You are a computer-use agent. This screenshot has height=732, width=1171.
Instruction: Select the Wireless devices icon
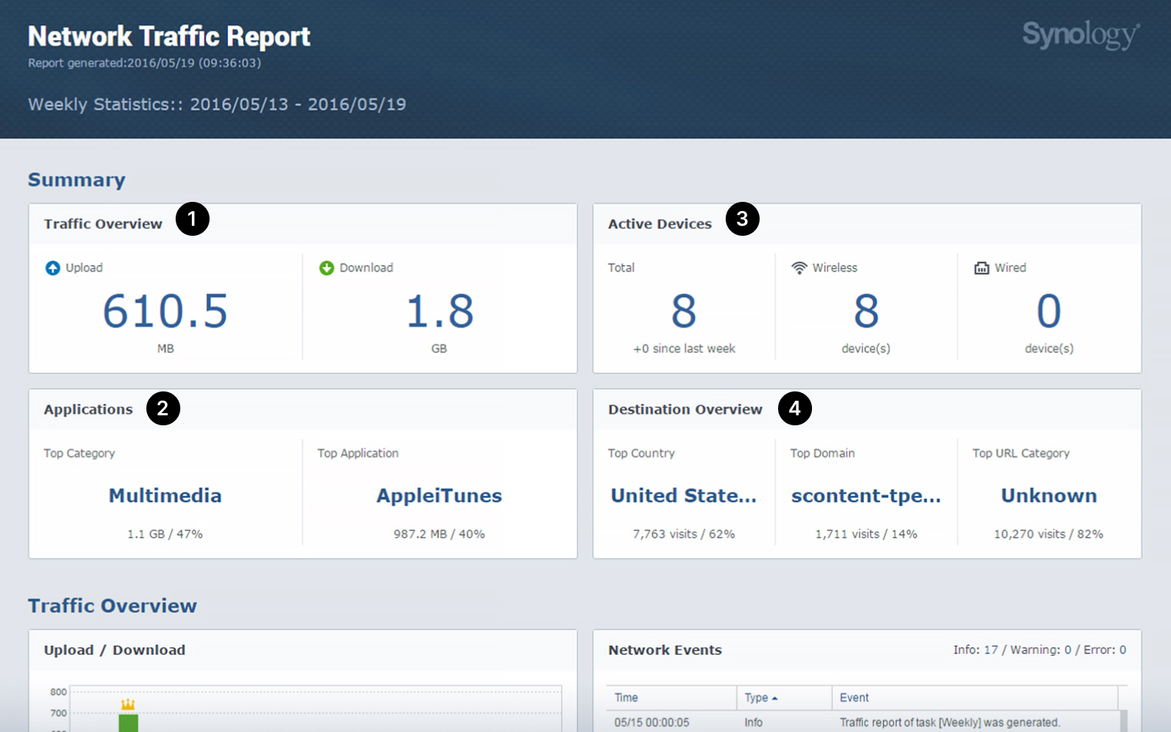coord(799,267)
